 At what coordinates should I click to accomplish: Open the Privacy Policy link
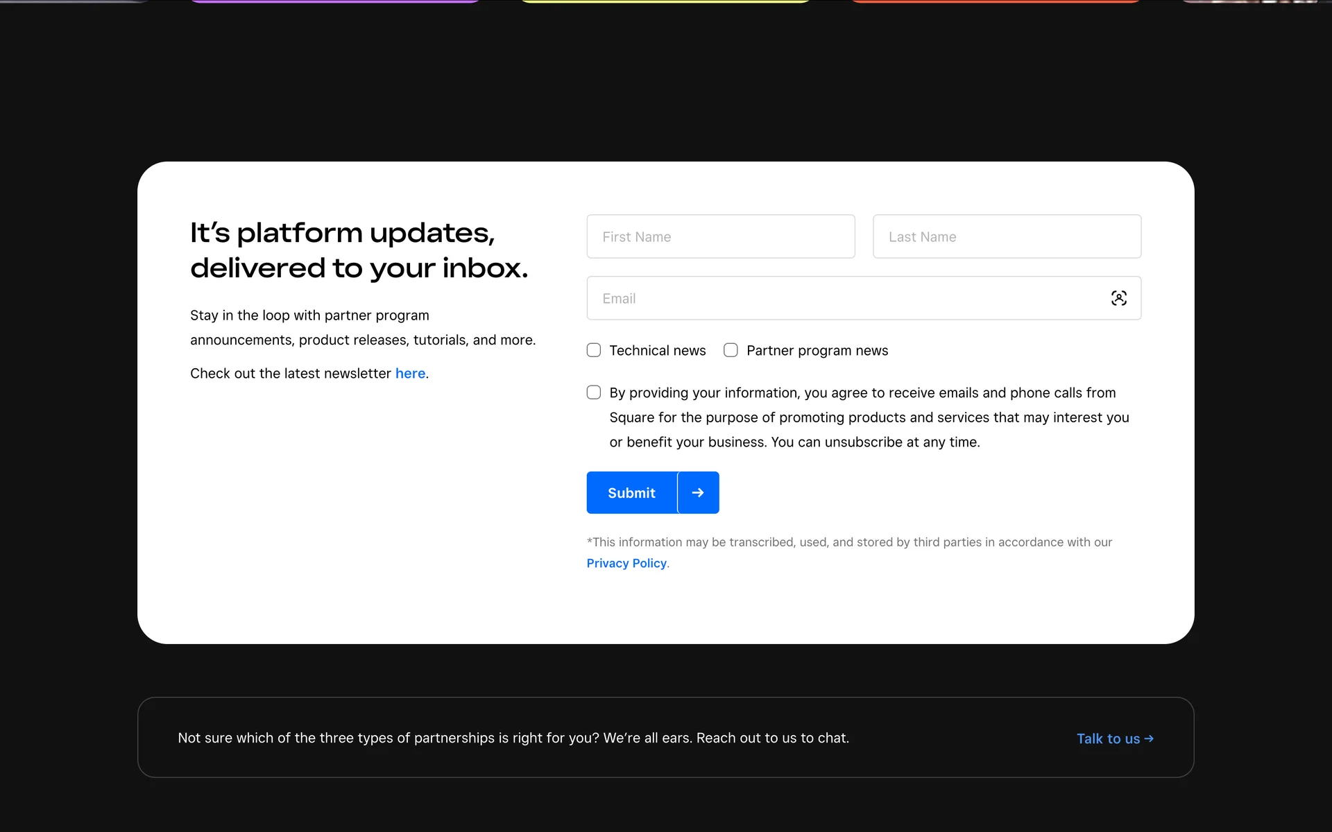tap(626, 564)
